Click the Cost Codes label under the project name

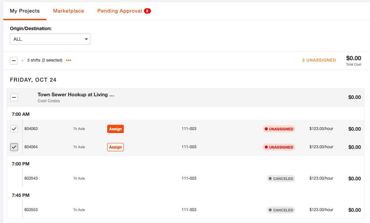point(49,101)
